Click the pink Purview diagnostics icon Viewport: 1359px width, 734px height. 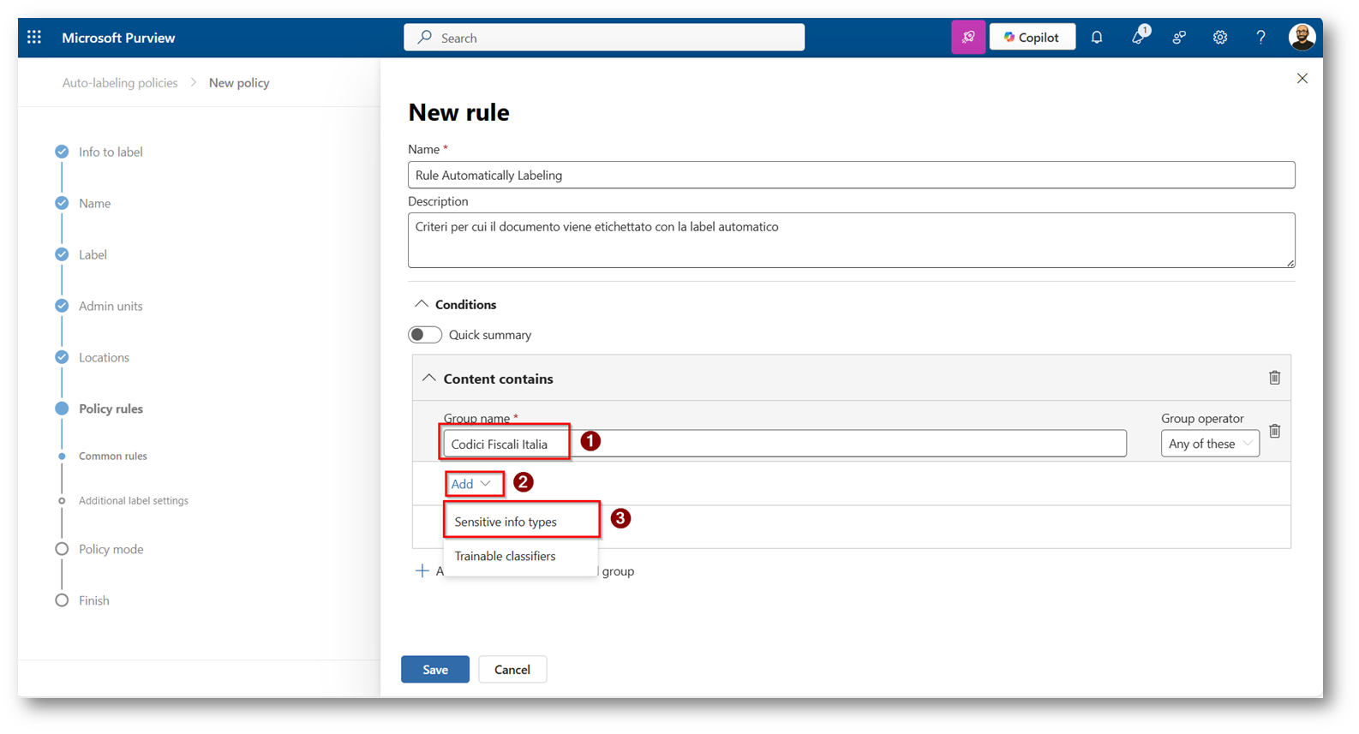tap(968, 38)
